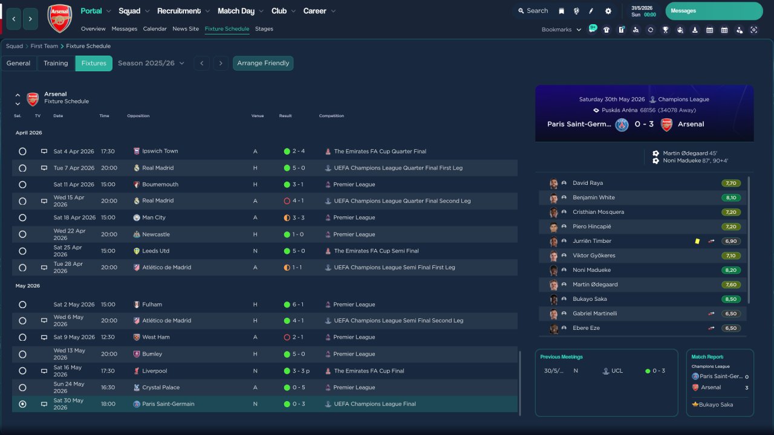Viewport: 774px width, 435px height.
Task: Open the trophy shortcut icon
Action: point(665,30)
